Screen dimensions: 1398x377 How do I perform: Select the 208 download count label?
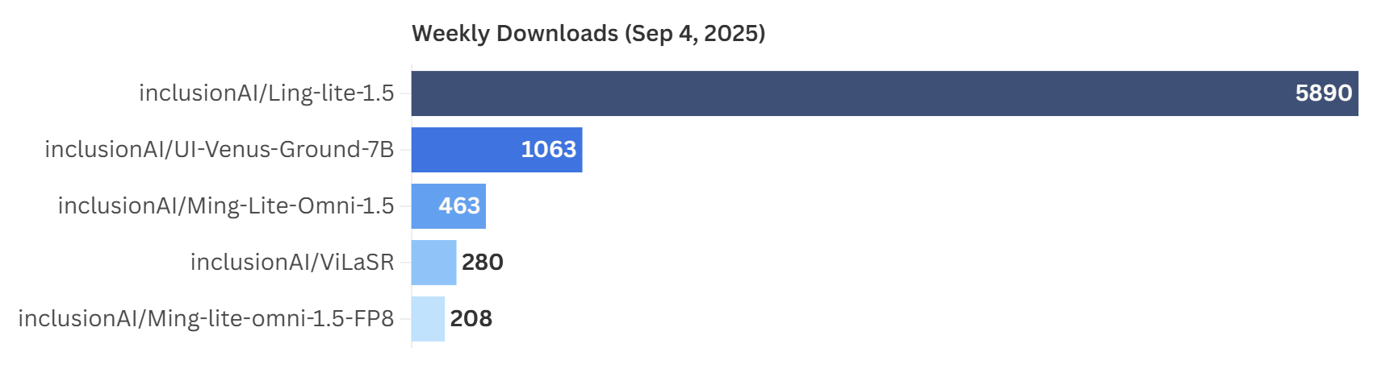(471, 319)
